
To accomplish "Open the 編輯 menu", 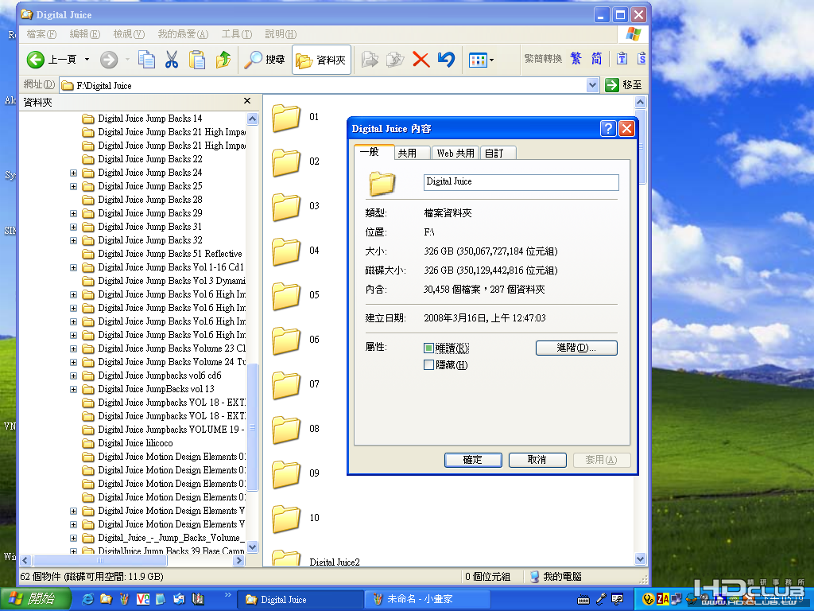I will click(x=84, y=34).
